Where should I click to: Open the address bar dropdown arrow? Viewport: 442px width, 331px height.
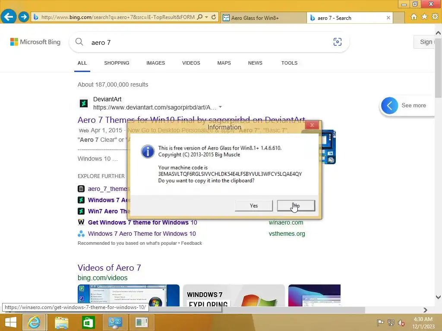(x=207, y=17)
